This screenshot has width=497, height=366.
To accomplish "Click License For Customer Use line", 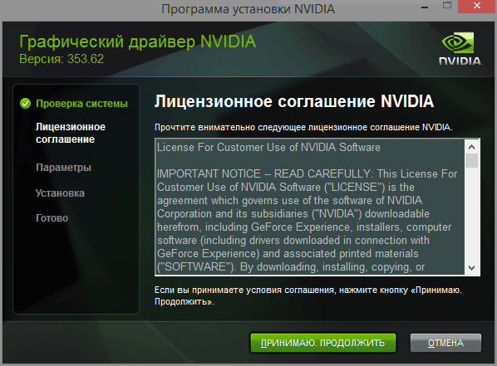I will coord(268,147).
